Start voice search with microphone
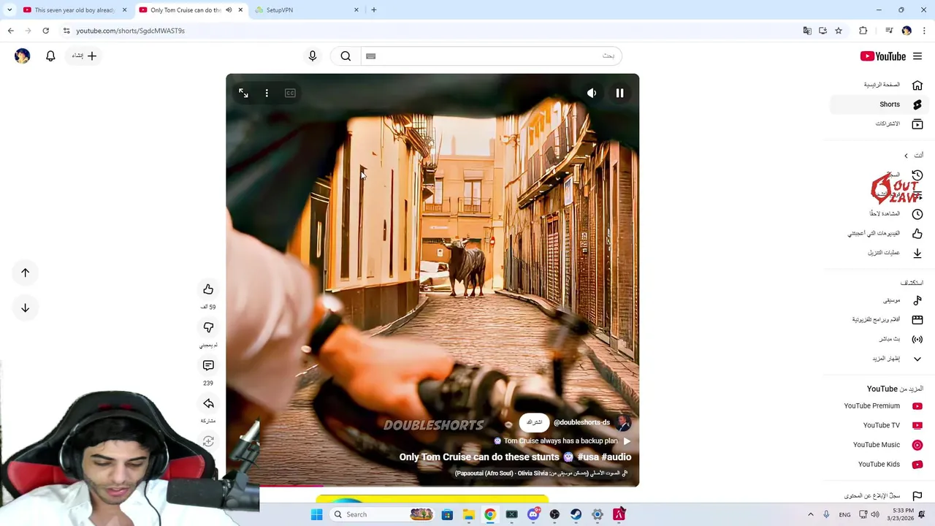Viewport: 935px width, 526px height. click(313, 56)
